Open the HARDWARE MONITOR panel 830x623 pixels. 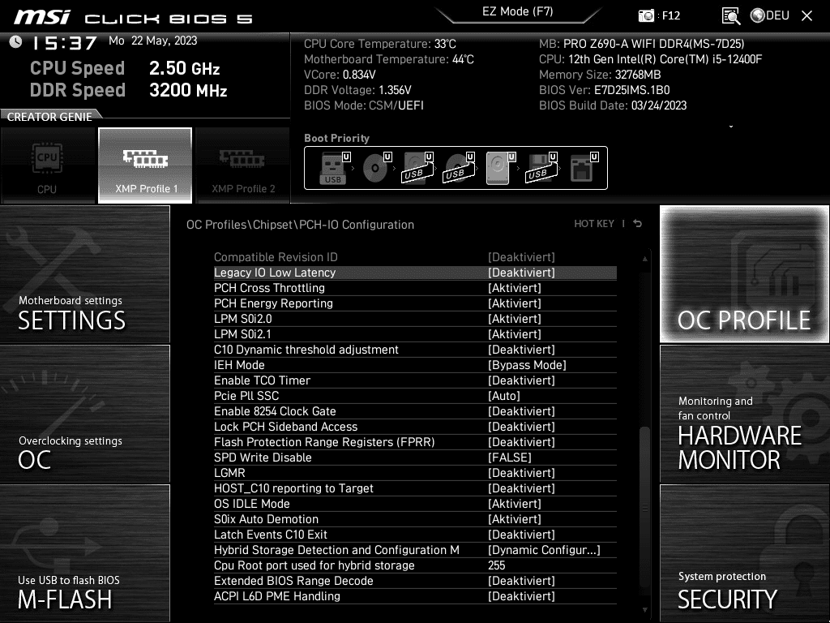[744, 414]
